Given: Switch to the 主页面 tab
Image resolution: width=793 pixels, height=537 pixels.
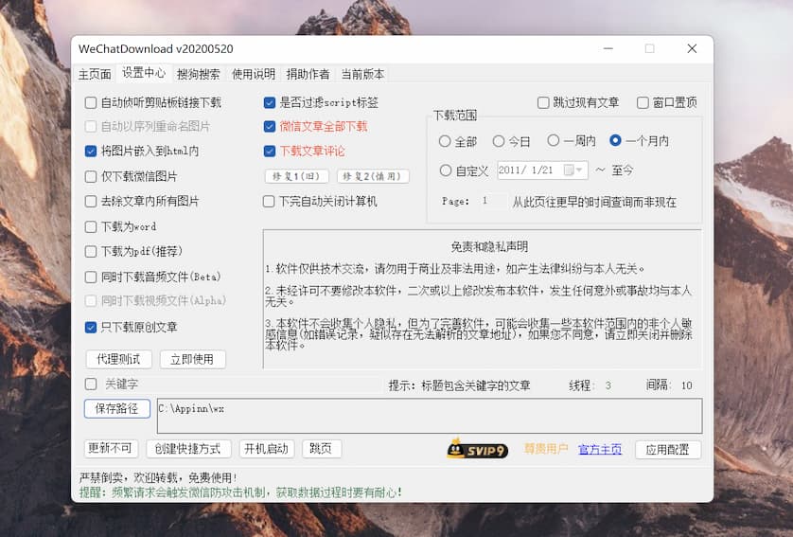Looking at the screenshot, I should point(95,75).
